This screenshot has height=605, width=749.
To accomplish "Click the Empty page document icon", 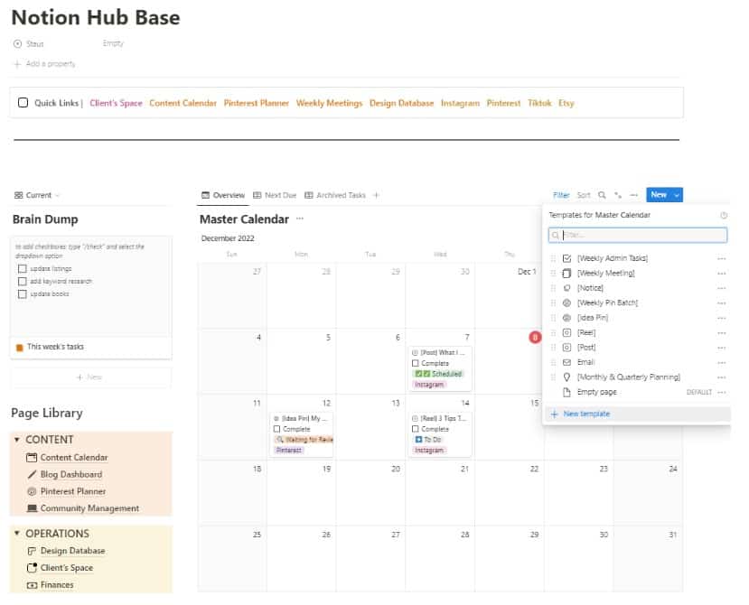I will pyautogui.click(x=566, y=392).
